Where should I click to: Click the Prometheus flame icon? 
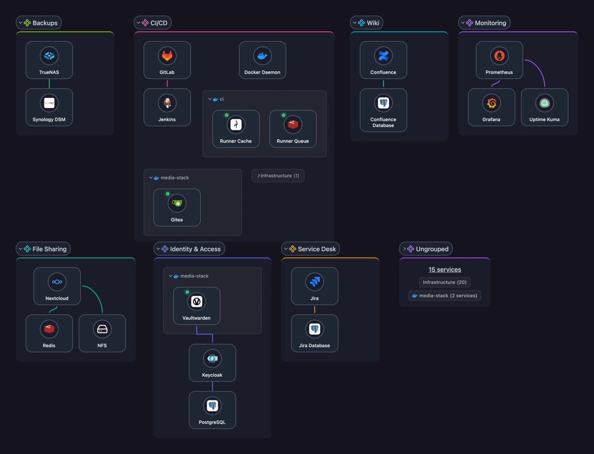(x=499, y=56)
